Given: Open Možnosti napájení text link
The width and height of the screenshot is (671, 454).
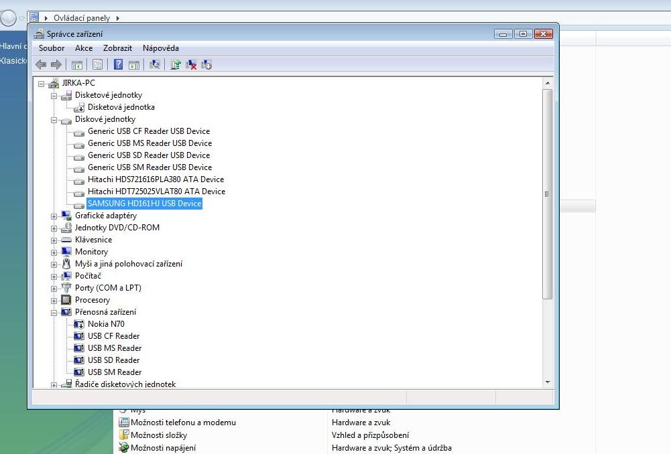Looking at the screenshot, I should pos(163,448).
